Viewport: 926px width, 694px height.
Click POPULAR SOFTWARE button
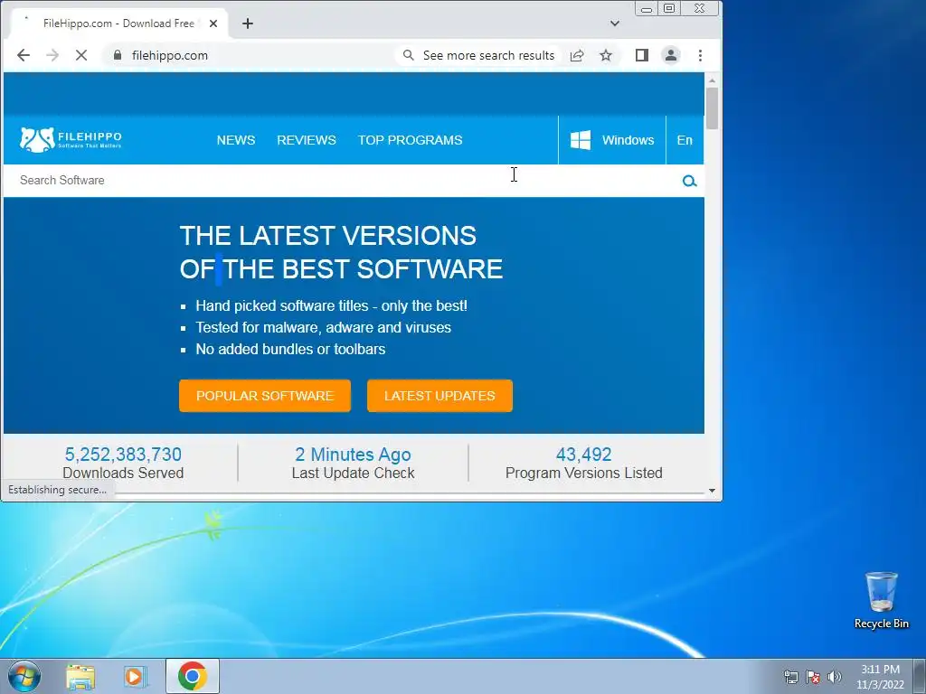pos(265,396)
